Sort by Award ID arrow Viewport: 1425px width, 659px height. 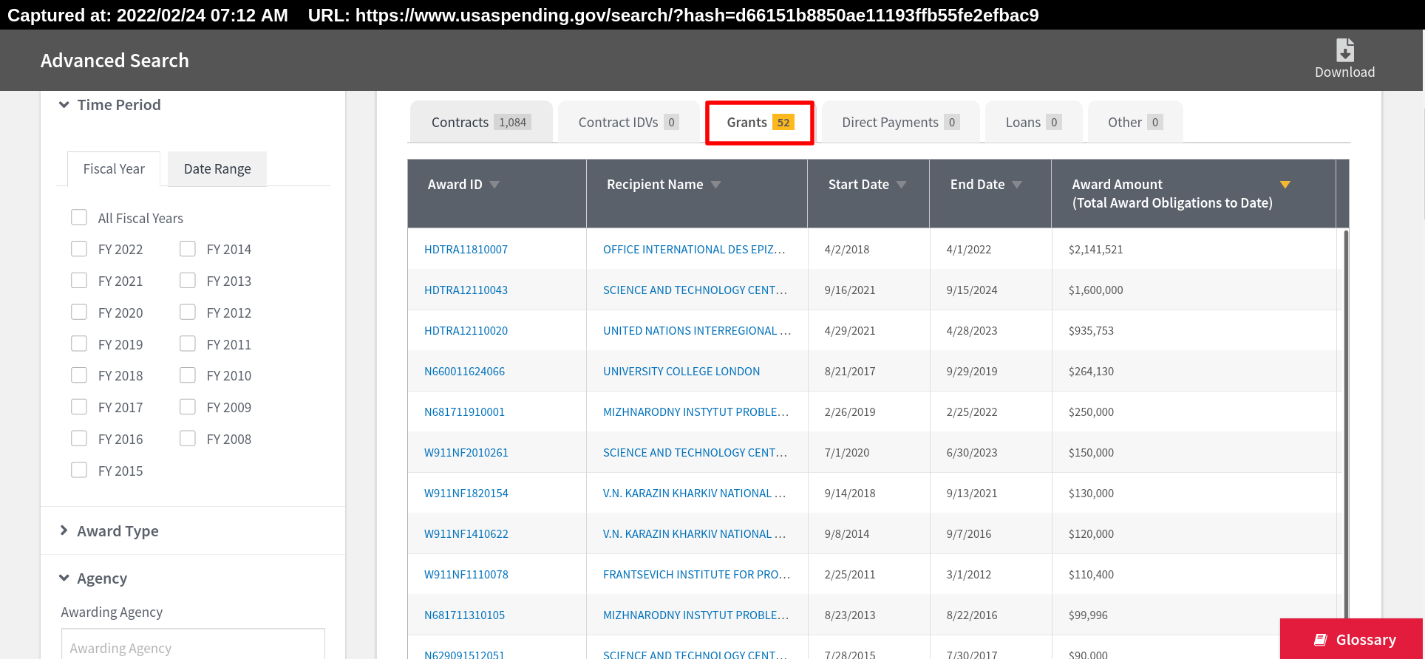click(x=494, y=185)
